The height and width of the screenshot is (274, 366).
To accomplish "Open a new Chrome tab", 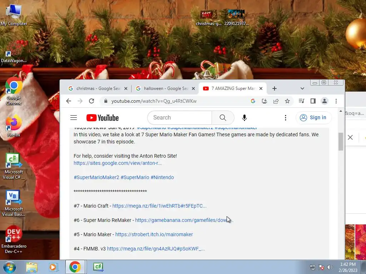I will point(274,88).
